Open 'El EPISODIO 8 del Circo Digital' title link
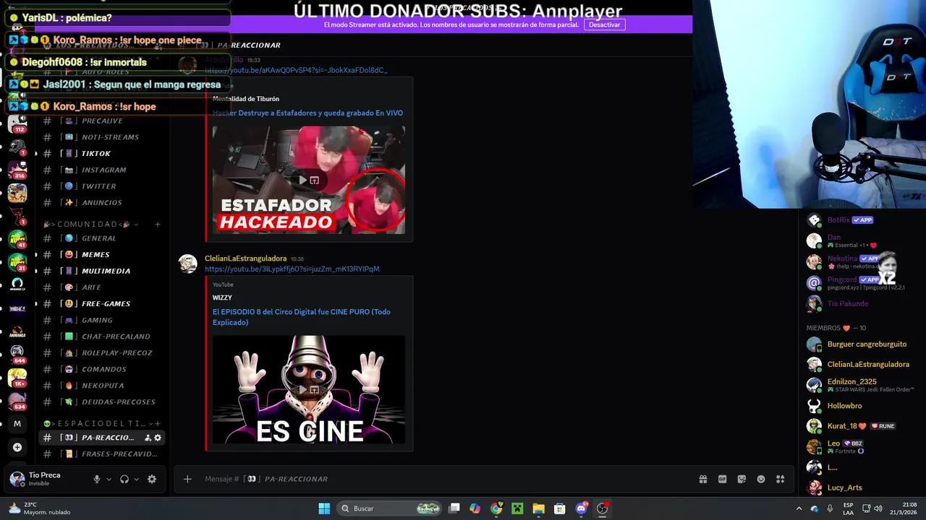This screenshot has height=520, width=926. pos(302,317)
